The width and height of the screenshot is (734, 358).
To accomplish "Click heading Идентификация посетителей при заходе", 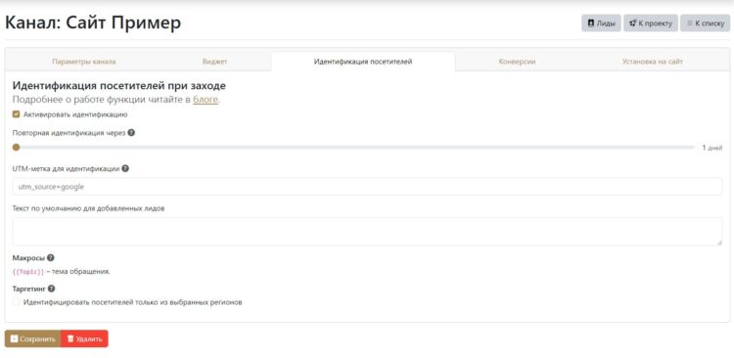I will pyautogui.click(x=118, y=86).
